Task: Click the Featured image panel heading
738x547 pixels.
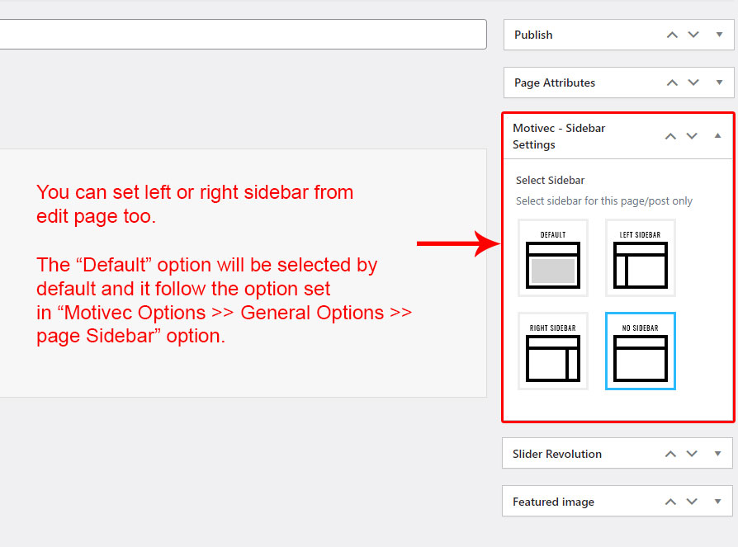Action: tap(553, 502)
